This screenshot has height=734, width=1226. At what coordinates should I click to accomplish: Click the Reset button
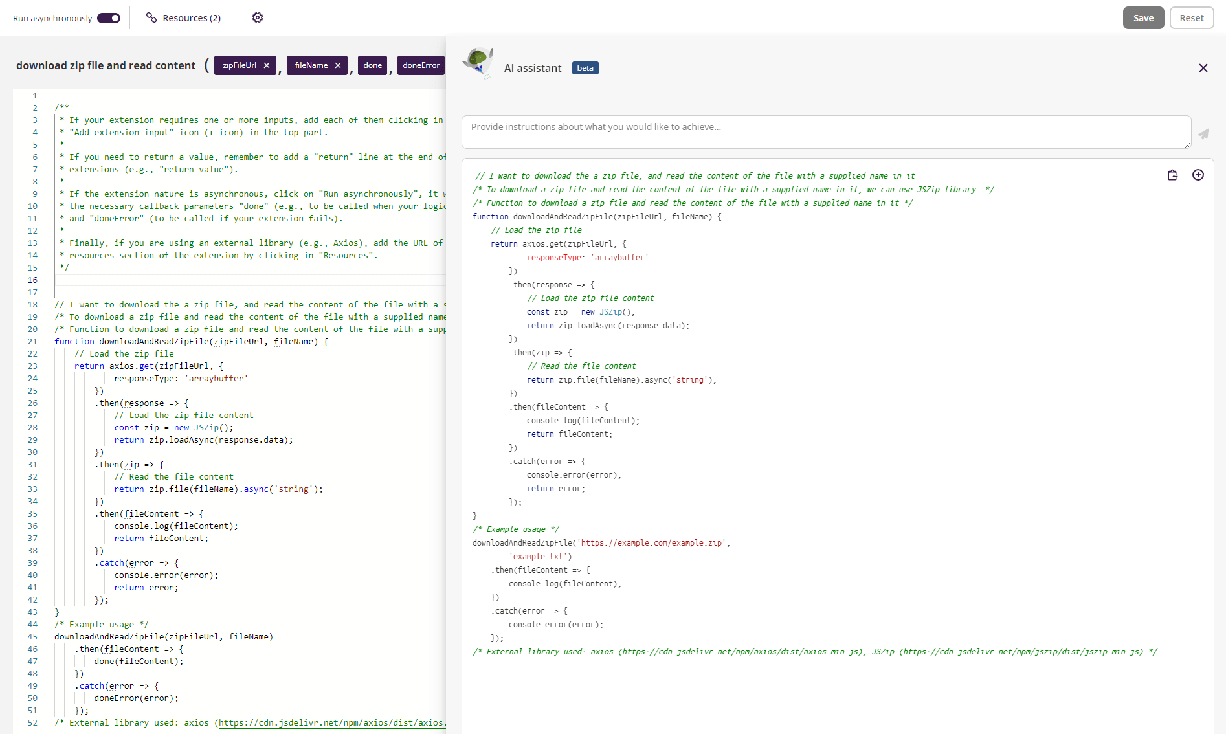tap(1191, 17)
